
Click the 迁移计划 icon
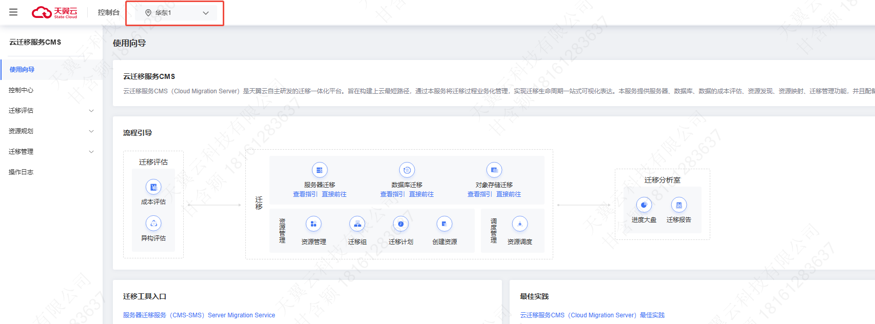[x=401, y=224]
